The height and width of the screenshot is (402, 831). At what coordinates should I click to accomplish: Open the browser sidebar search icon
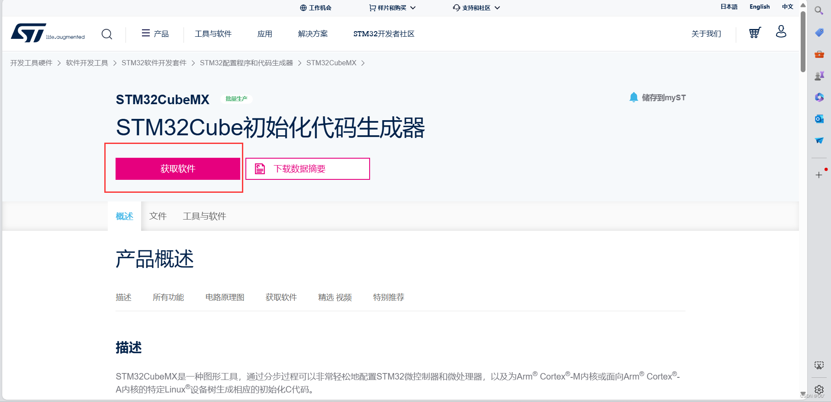(819, 10)
